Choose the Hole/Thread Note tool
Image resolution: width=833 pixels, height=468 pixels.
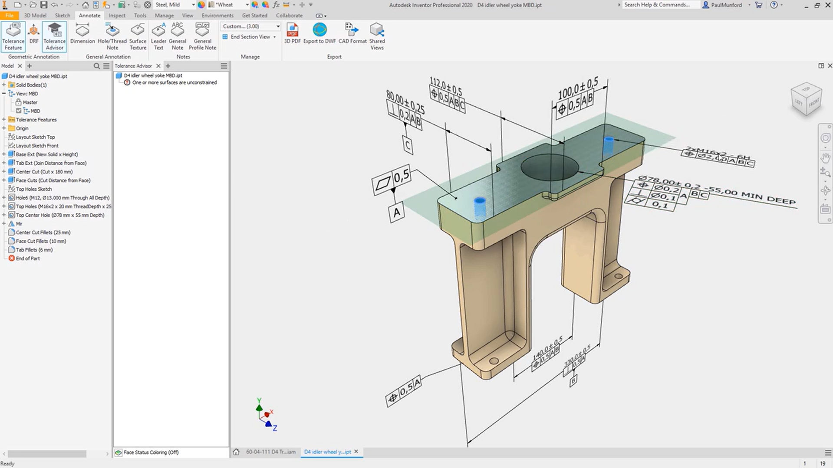[112, 37]
